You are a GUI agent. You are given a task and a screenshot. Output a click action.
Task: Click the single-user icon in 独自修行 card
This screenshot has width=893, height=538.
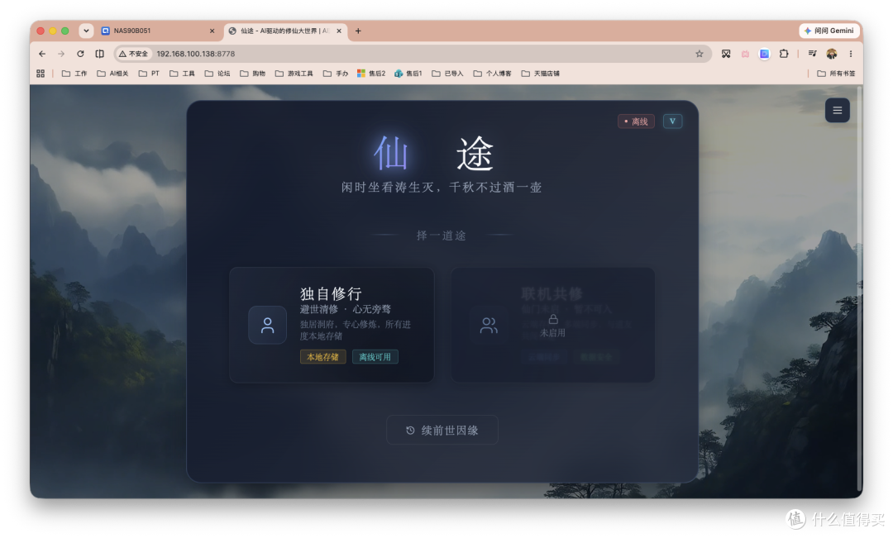tap(267, 325)
